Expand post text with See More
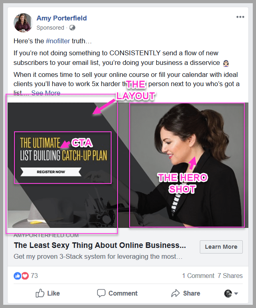Viewport: 256px width, 308px height. (46, 93)
